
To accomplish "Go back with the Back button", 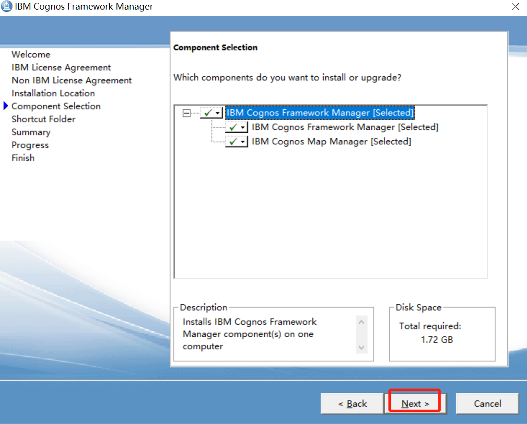I will pyautogui.click(x=352, y=403).
